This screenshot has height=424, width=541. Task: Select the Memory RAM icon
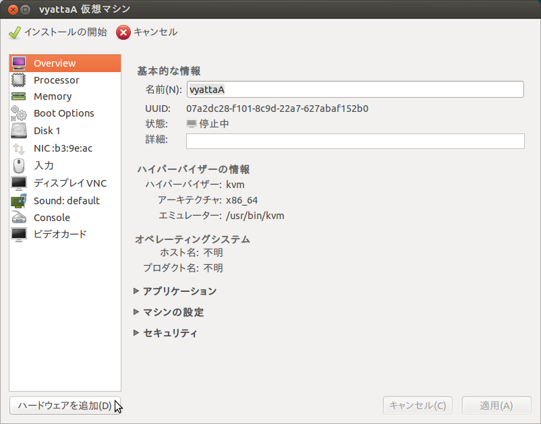19,97
